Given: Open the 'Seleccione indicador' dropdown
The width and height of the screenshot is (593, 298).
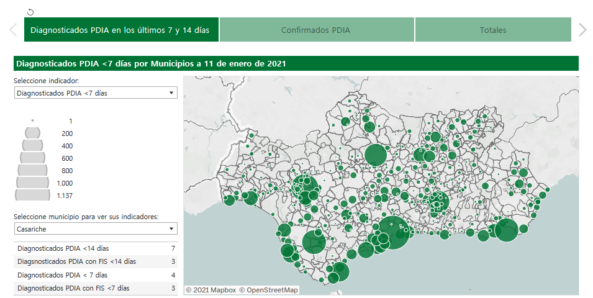Looking at the screenshot, I should (x=95, y=93).
